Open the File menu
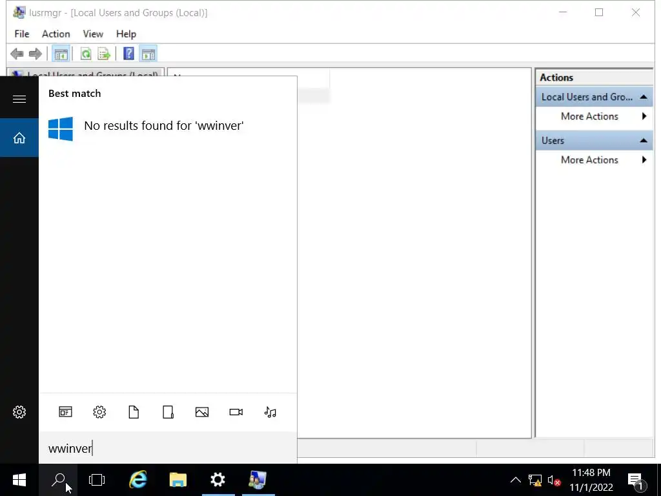661x496 pixels. 22,34
